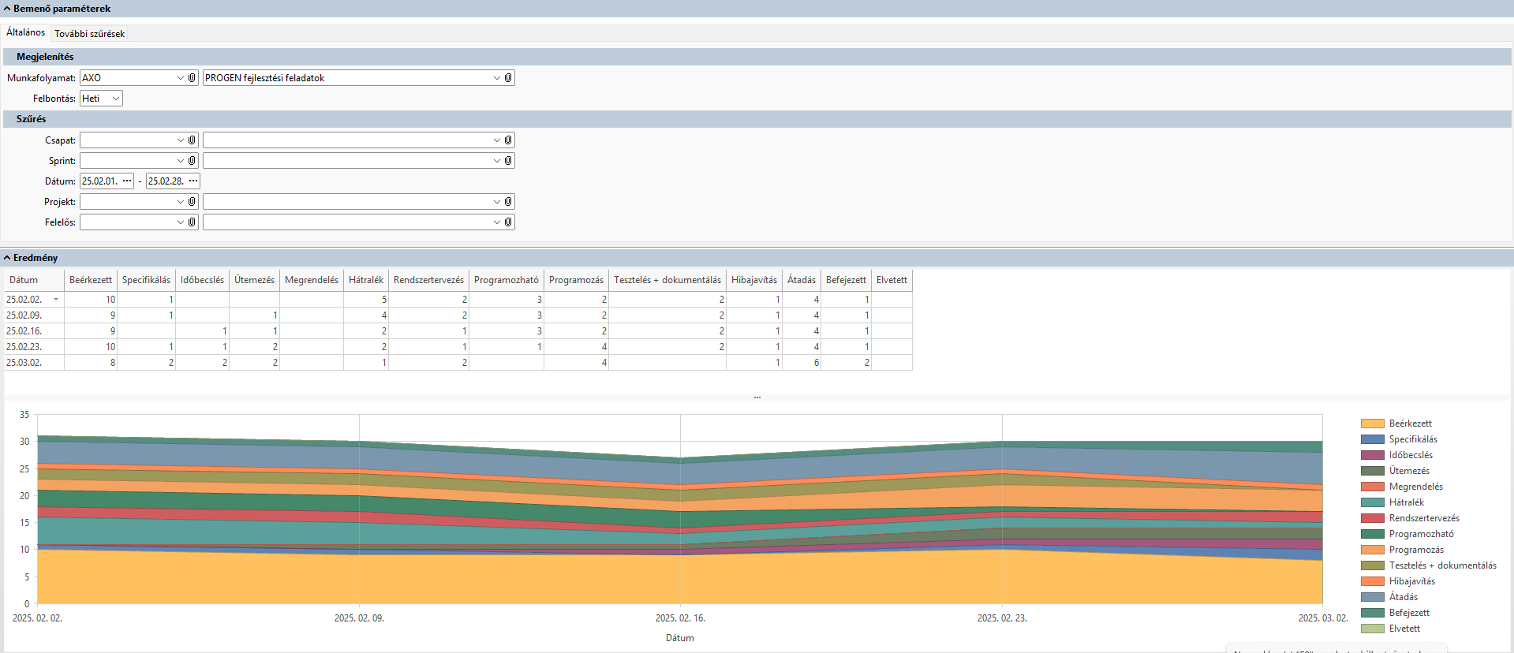The width and height of the screenshot is (1514, 653).
Task: Click the Programozható legend color swatch
Action: [1373, 534]
